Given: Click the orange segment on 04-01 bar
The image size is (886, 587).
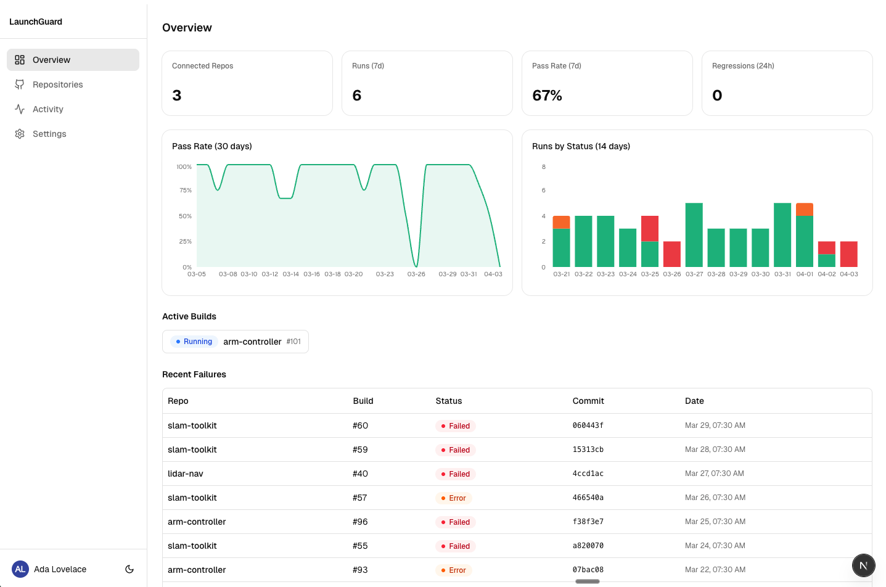Looking at the screenshot, I should (x=805, y=209).
